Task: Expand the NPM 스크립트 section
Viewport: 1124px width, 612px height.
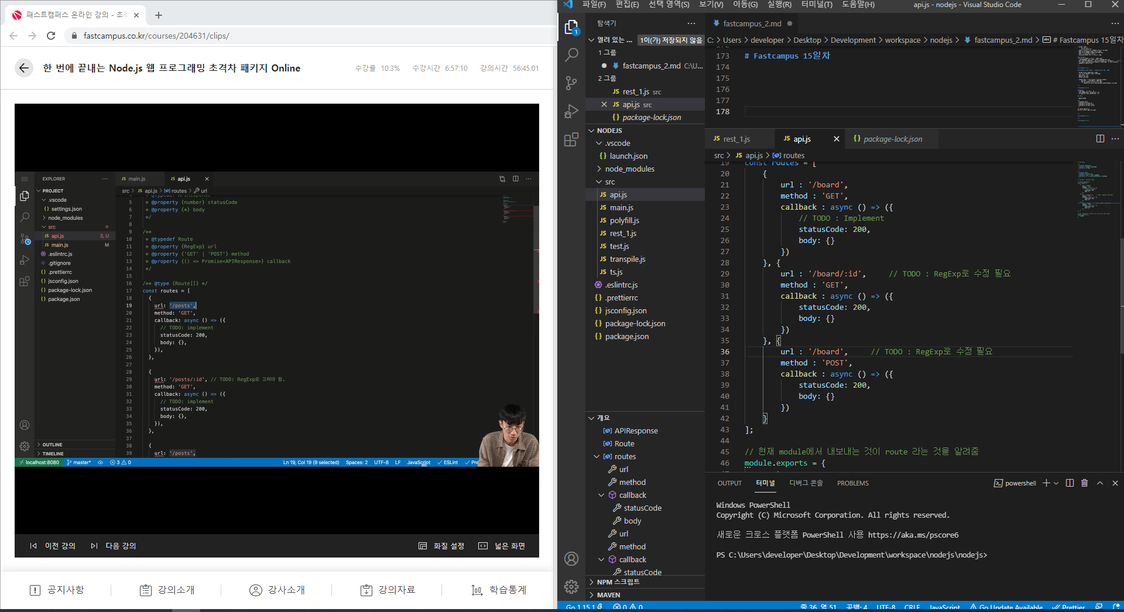Action: (645, 582)
